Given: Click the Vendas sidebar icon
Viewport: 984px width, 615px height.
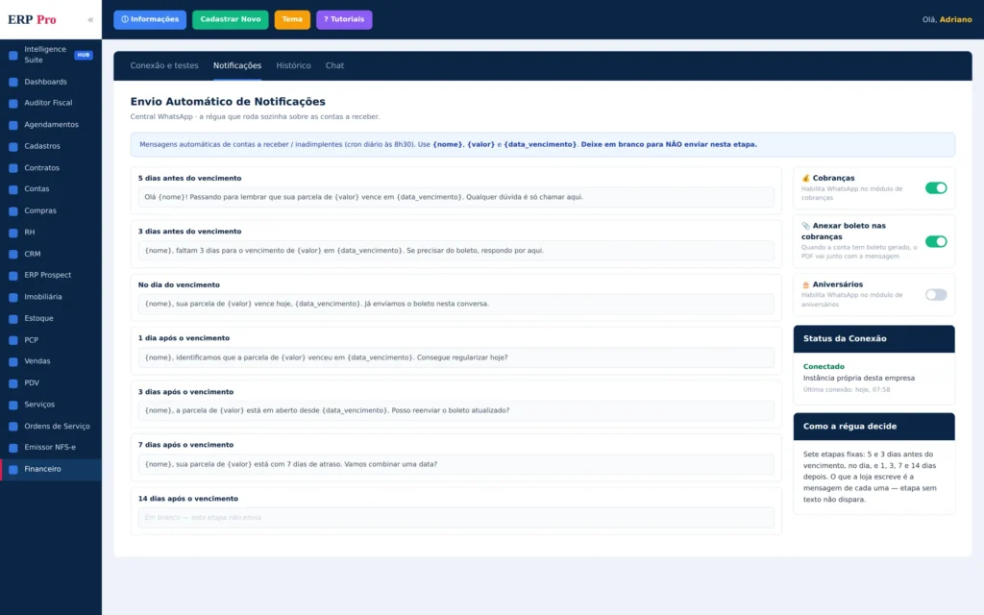Looking at the screenshot, I should 13,362.
